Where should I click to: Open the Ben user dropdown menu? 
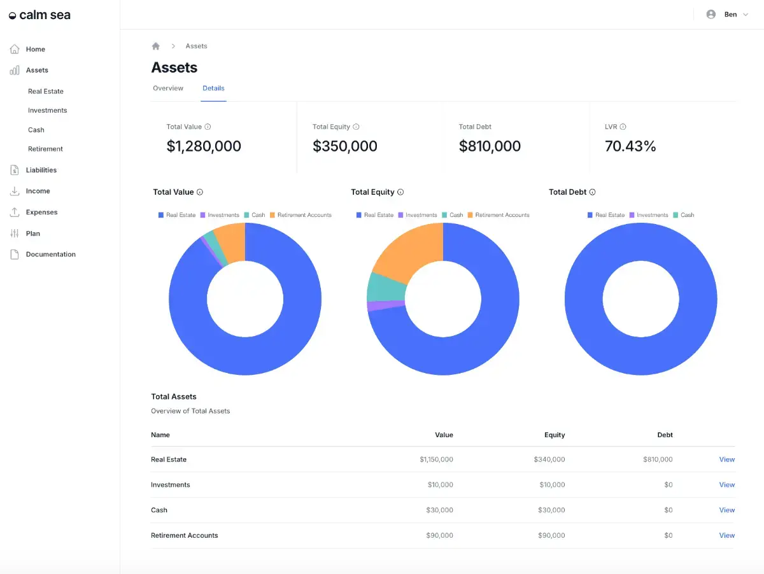tap(727, 15)
